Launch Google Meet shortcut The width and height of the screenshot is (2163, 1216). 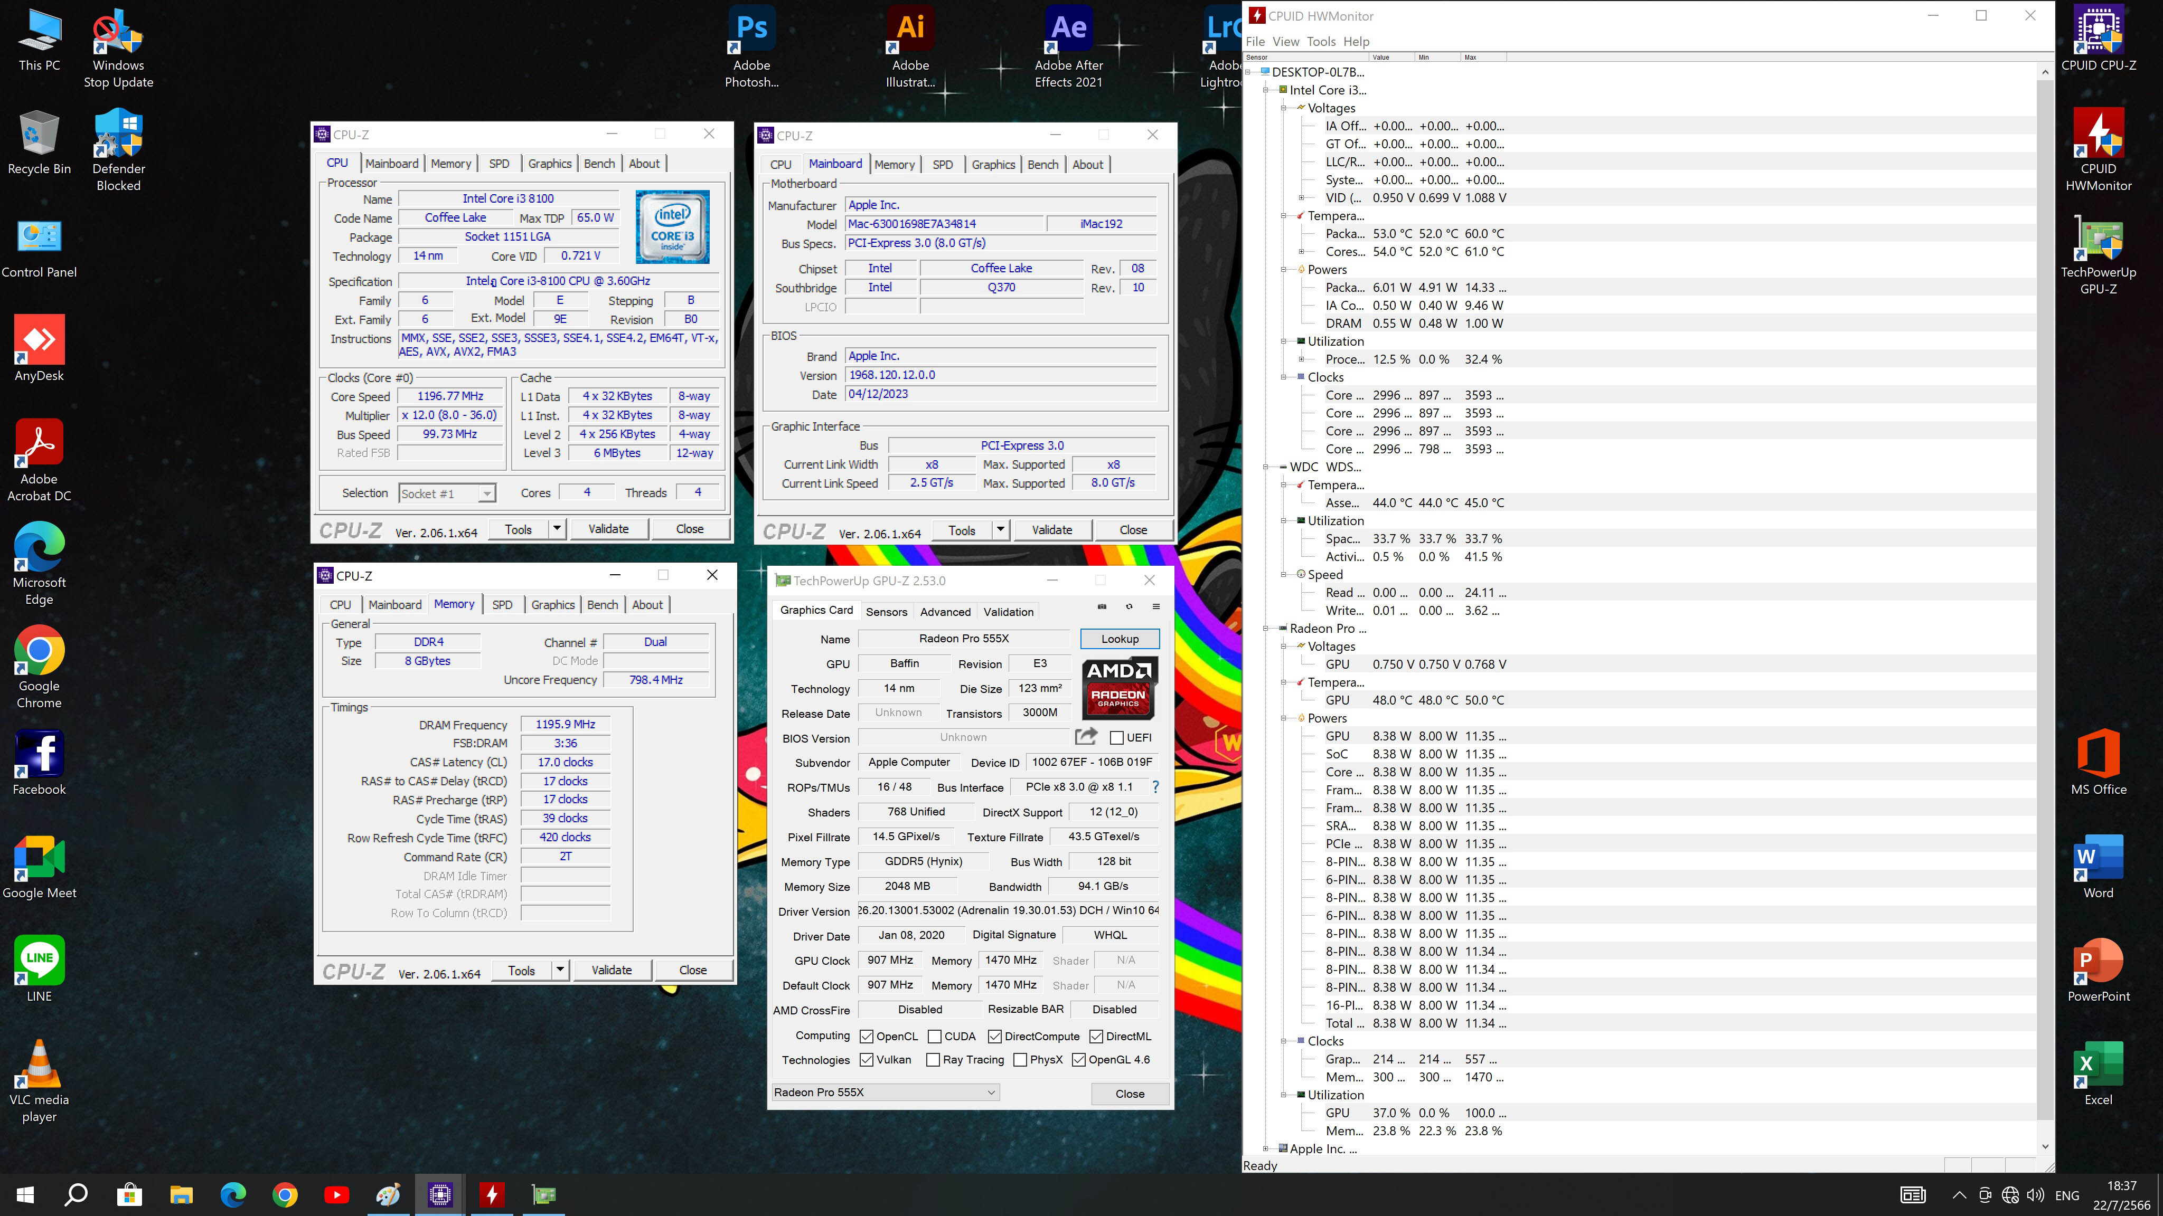[x=40, y=867]
